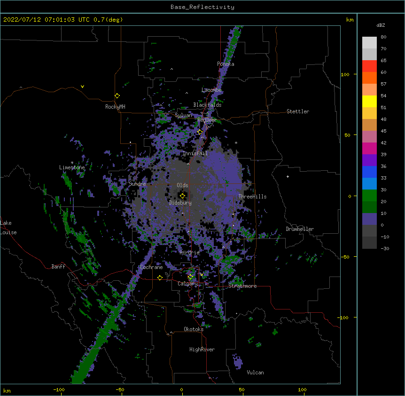The height and width of the screenshot is (396, 405).
Task: Select the dark orange 57–60 dBZ swatch
Action: coord(369,78)
